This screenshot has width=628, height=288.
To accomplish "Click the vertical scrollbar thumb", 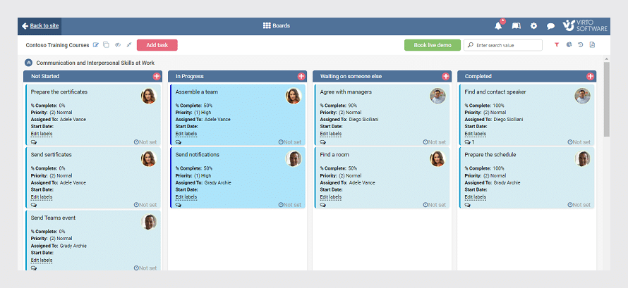I will [606, 99].
